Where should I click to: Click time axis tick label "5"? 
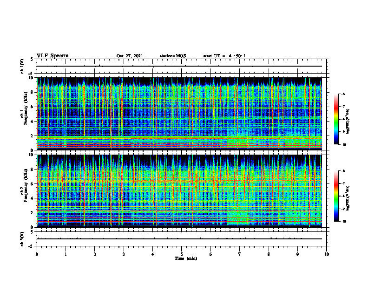coord(182,254)
